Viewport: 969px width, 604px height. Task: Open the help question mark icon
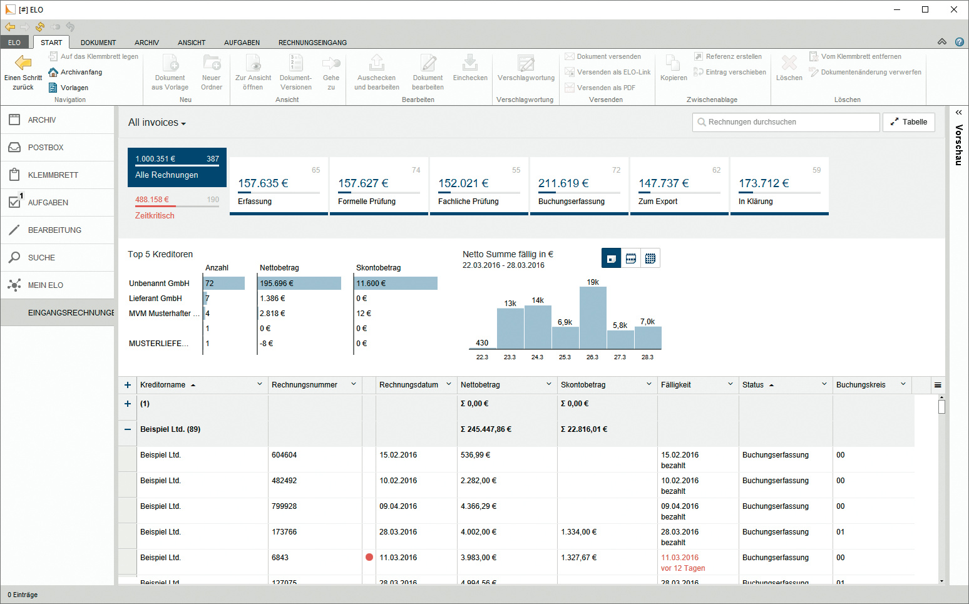959,42
